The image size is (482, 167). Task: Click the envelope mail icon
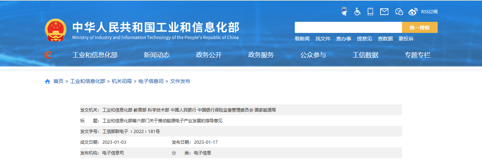384,11
